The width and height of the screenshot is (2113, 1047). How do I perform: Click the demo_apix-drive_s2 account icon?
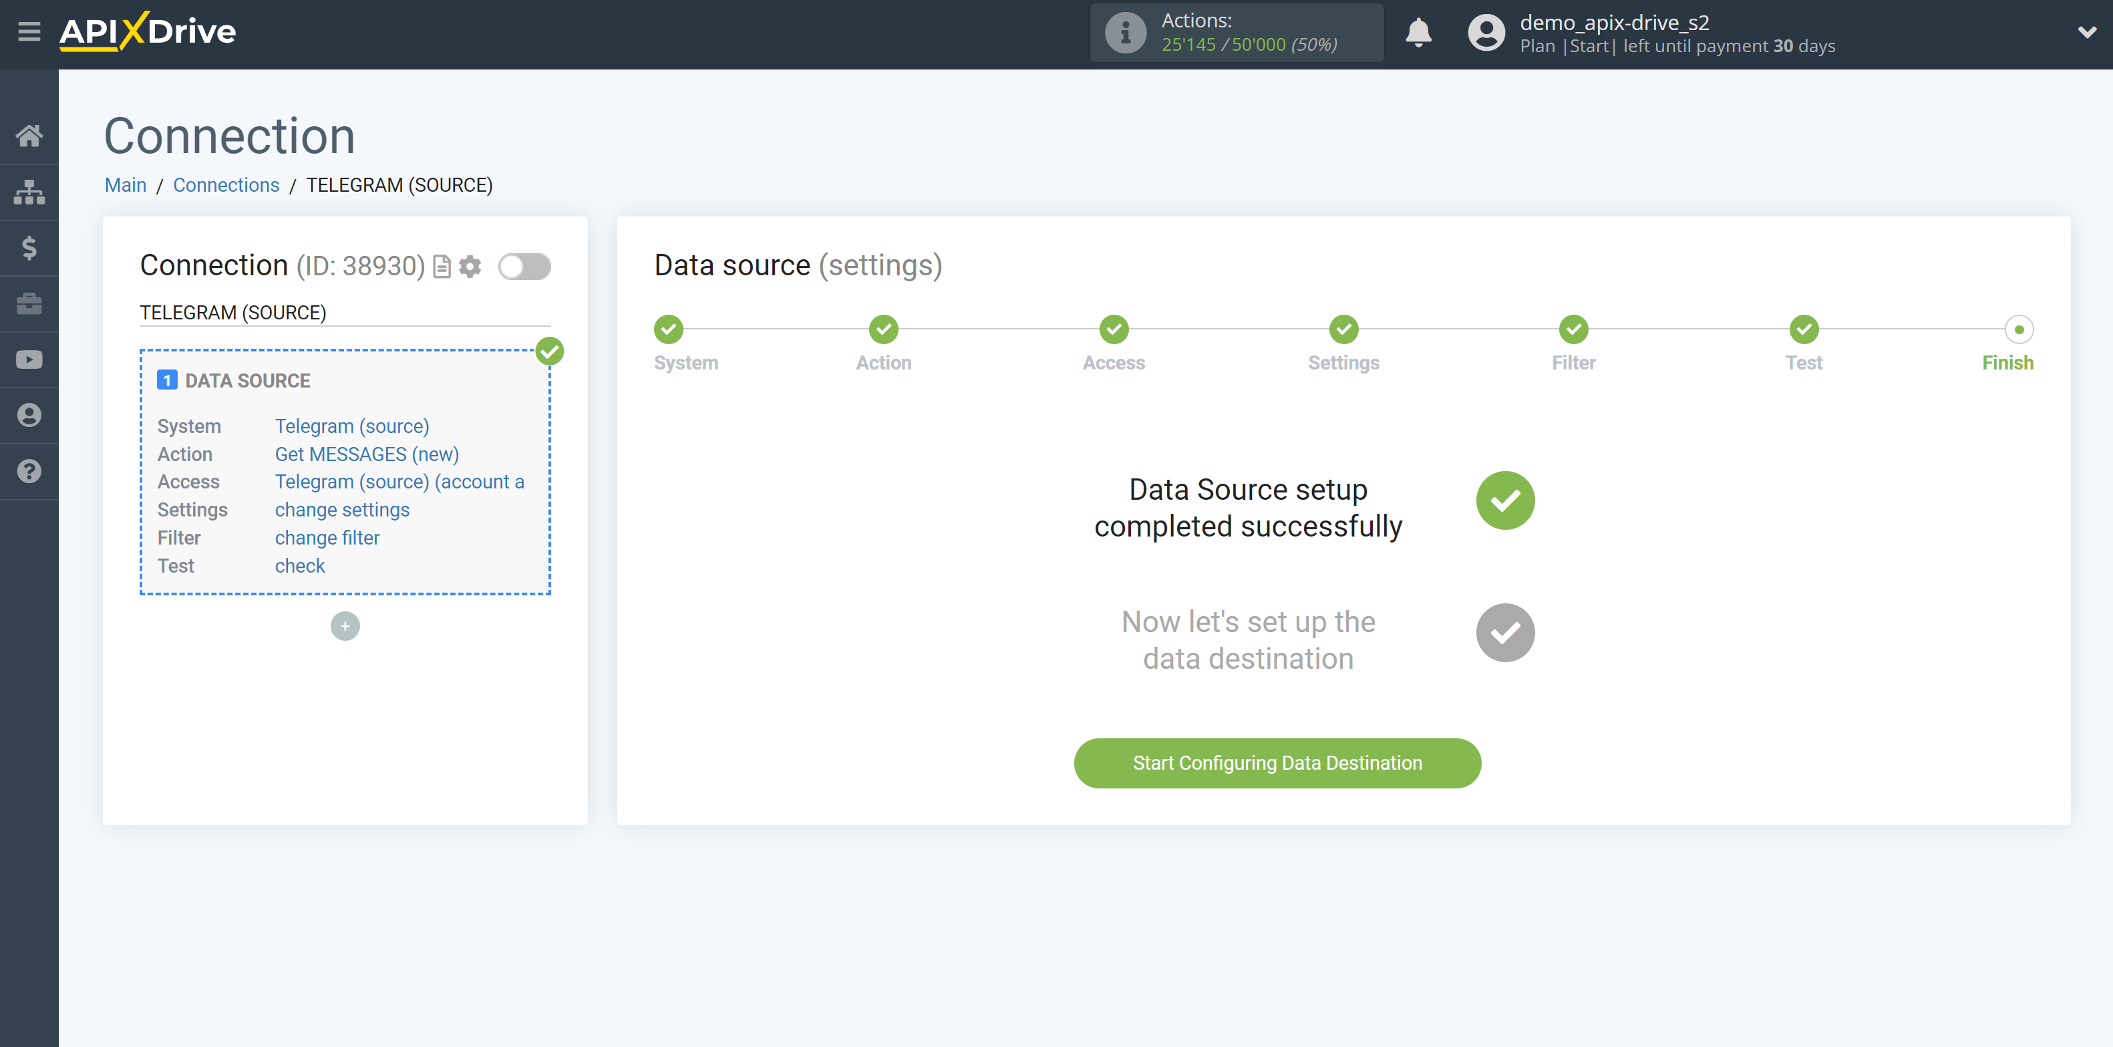(x=1485, y=33)
